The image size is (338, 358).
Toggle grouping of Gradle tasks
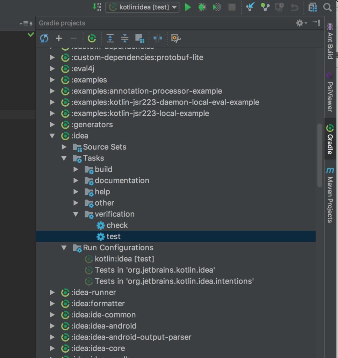(140, 38)
